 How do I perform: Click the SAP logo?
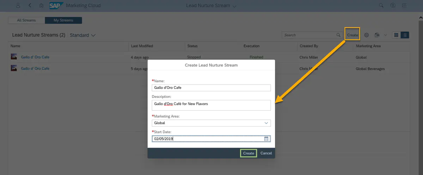click(x=56, y=6)
